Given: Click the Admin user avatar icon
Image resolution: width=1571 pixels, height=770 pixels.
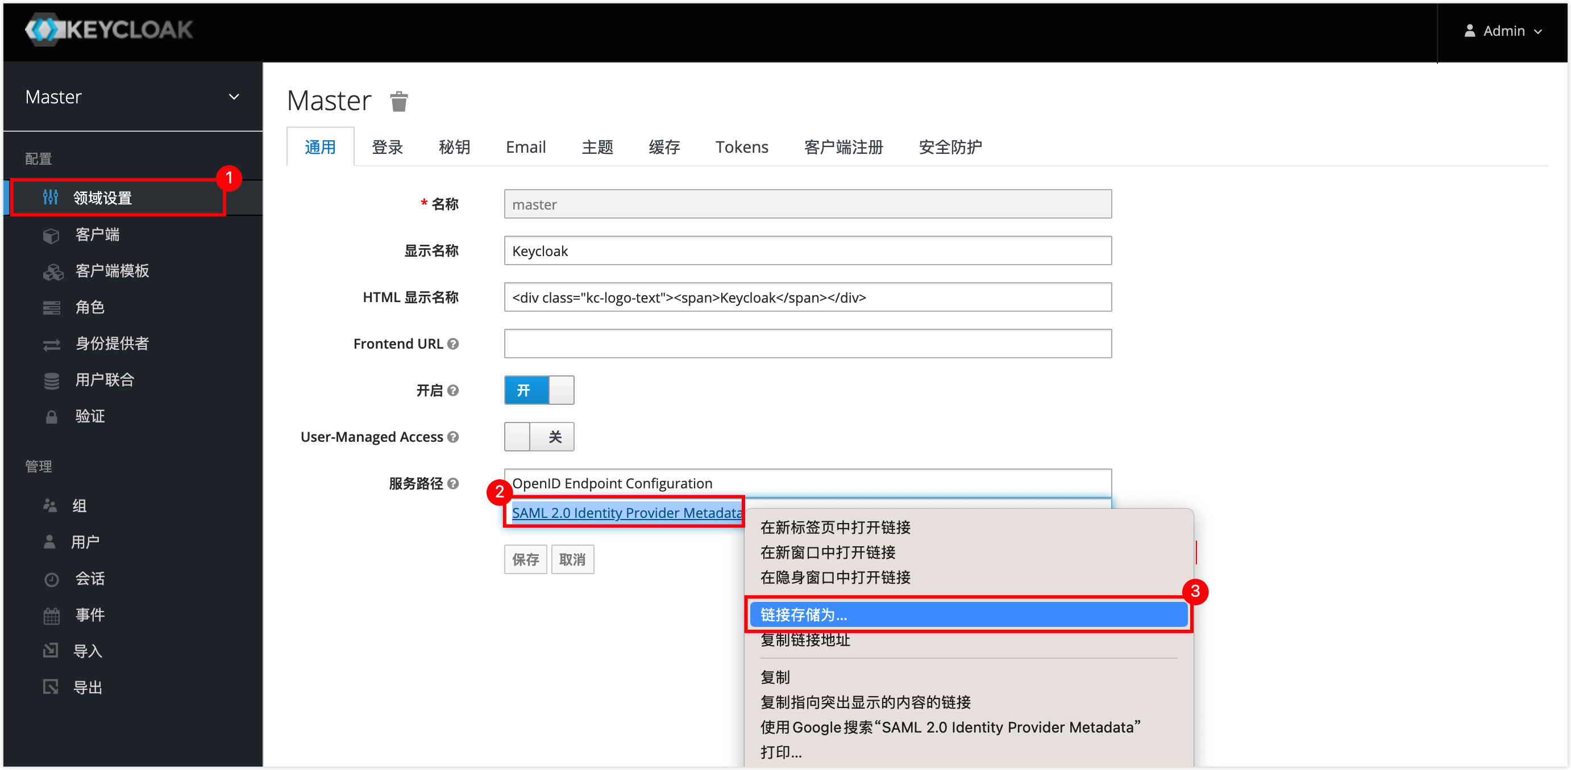Looking at the screenshot, I should tap(1470, 31).
